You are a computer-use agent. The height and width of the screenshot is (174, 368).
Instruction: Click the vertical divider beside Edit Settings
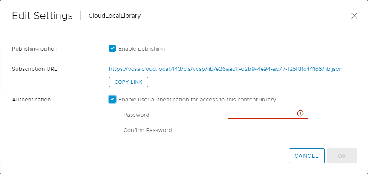coord(80,16)
